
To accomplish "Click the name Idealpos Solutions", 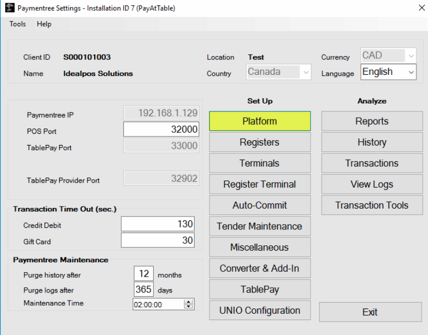I will (98, 74).
